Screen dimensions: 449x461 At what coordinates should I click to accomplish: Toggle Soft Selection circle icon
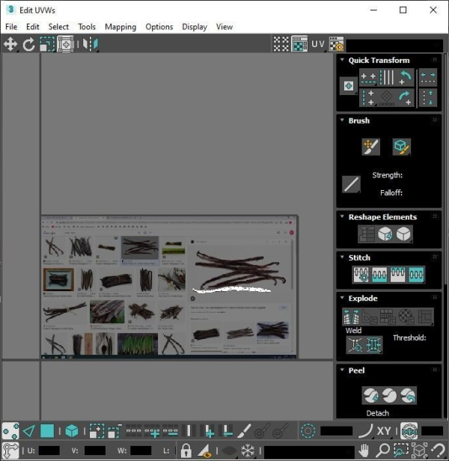[308, 431]
